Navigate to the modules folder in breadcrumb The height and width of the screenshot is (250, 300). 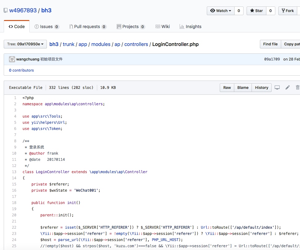[101, 44]
